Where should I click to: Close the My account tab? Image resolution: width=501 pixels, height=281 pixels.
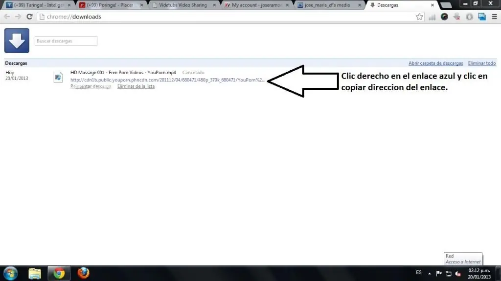click(287, 5)
